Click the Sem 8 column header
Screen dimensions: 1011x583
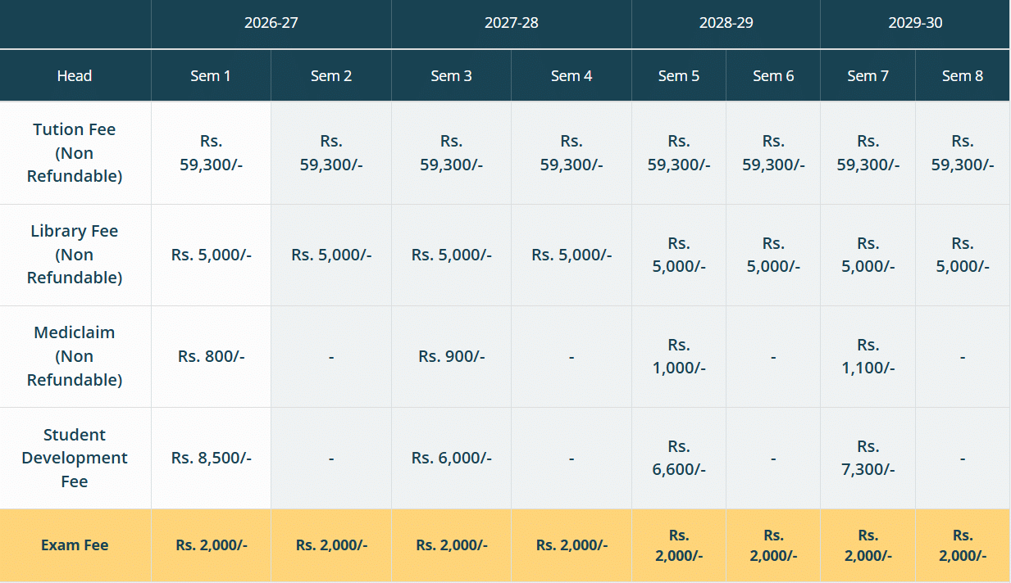click(963, 76)
